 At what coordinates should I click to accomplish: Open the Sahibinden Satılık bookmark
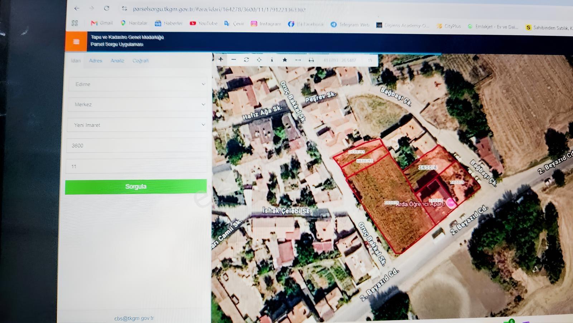549,28
